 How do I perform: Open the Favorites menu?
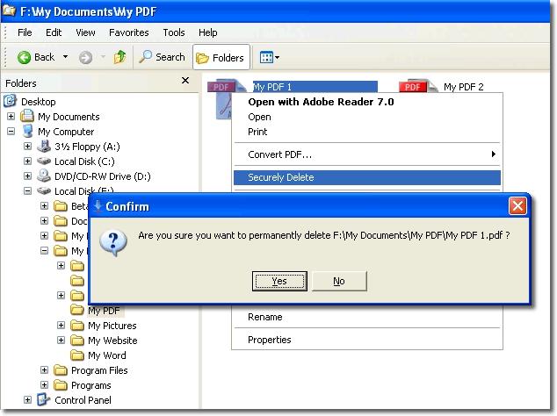[128, 32]
